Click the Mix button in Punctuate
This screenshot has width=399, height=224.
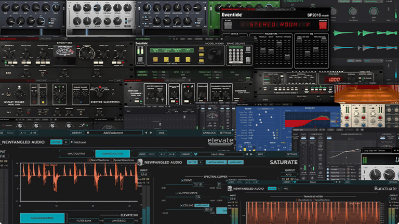[286, 189]
